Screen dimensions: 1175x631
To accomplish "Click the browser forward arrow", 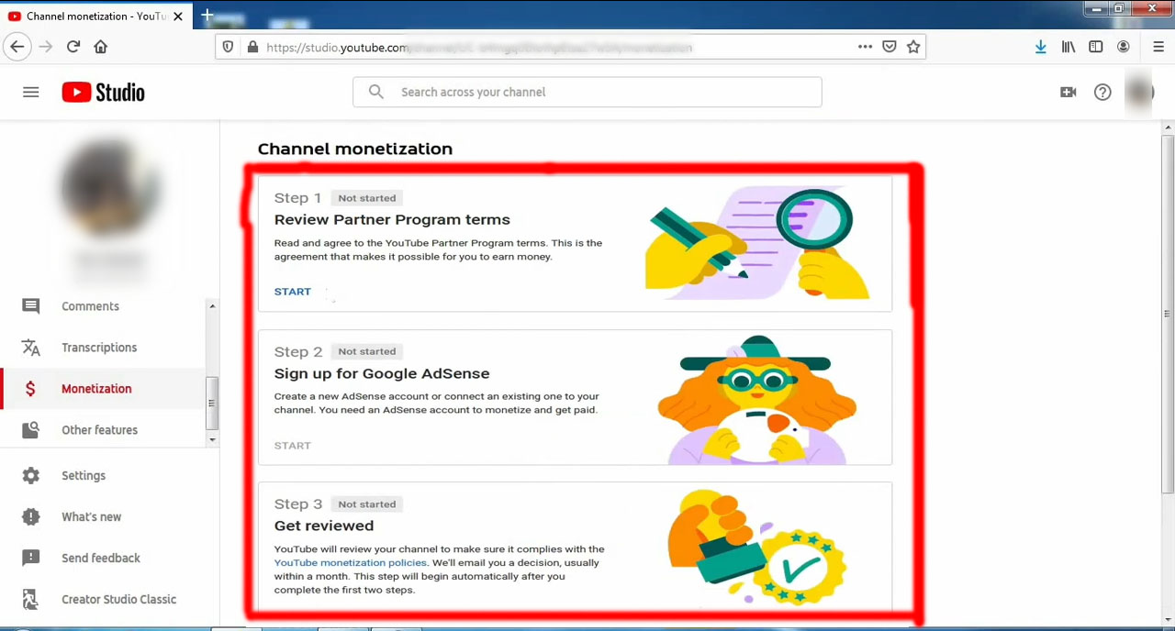I will [46, 47].
